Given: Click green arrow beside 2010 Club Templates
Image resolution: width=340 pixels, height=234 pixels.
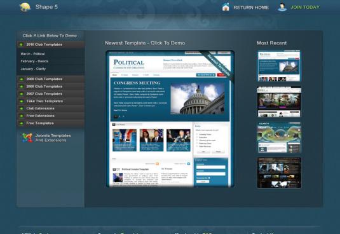Looking at the screenshot, I should tap(21, 45).
